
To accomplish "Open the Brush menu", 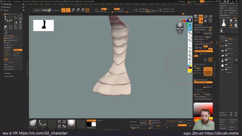I will pos(36,4).
